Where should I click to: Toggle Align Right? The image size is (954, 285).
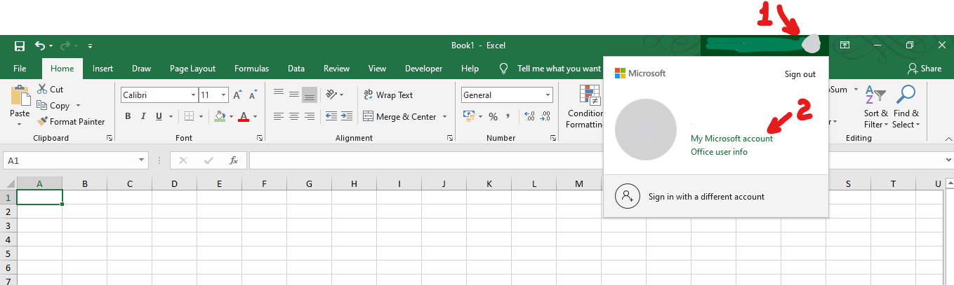pyautogui.click(x=310, y=116)
